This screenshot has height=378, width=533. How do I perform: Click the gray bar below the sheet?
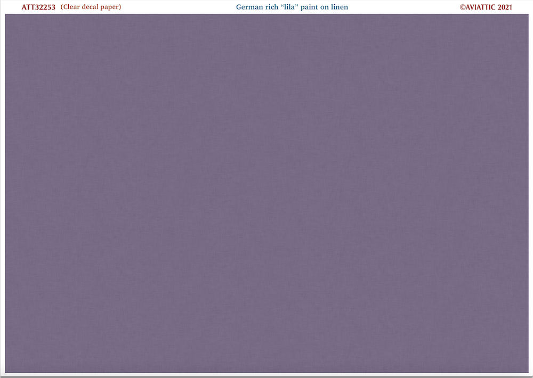[x=266, y=376]
